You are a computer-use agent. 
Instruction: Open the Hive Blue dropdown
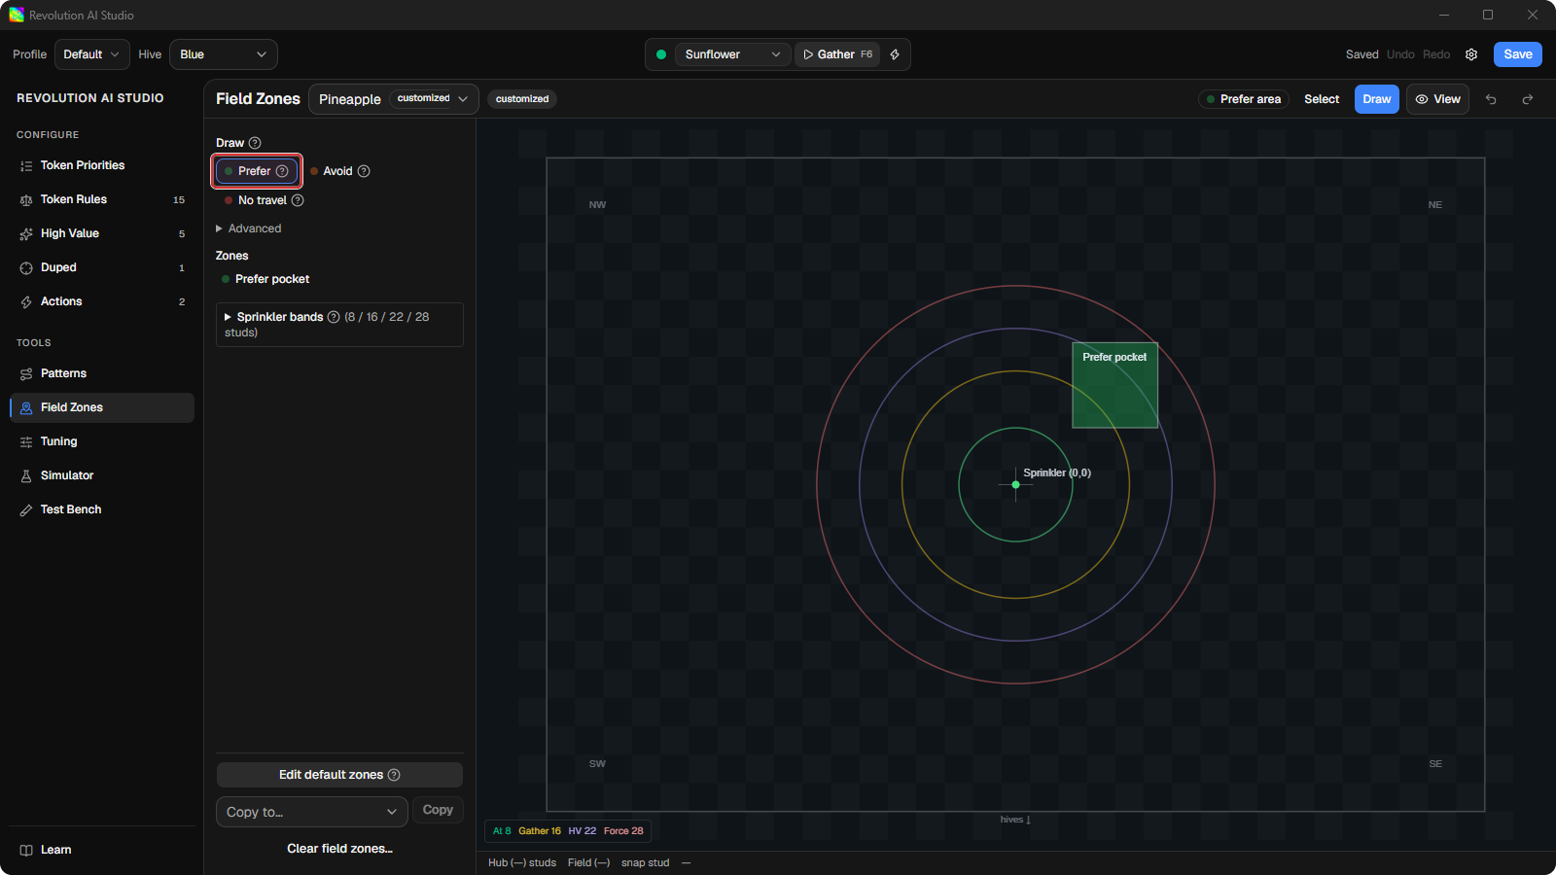[224, 54]
